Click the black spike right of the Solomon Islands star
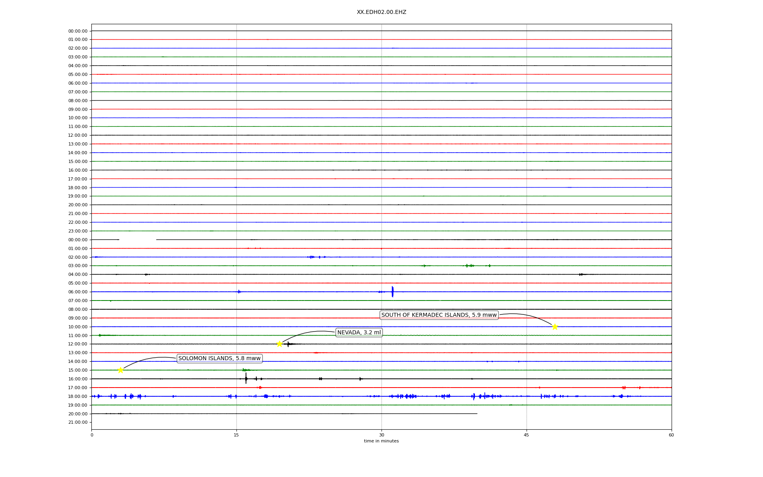Viewport: 763px width, 477px height. click(246, 378)
